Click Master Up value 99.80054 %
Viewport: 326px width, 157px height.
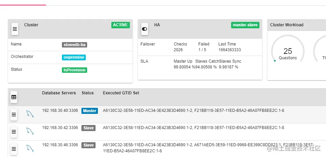(184, 67)
